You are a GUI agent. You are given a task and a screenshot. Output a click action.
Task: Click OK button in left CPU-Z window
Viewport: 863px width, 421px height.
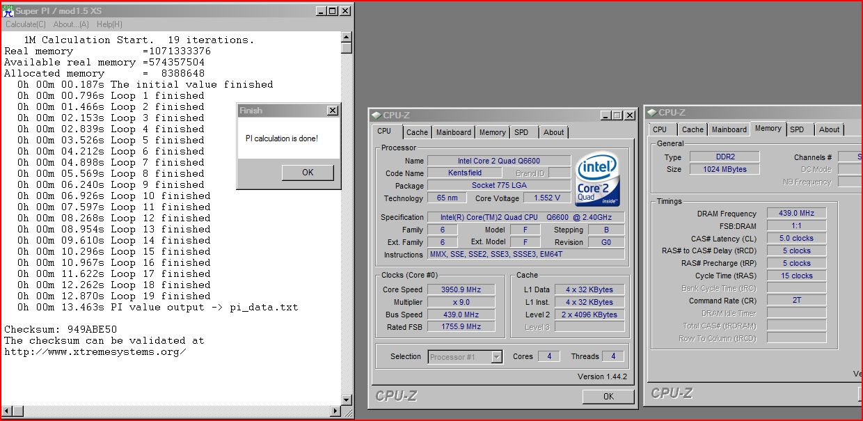608,397
